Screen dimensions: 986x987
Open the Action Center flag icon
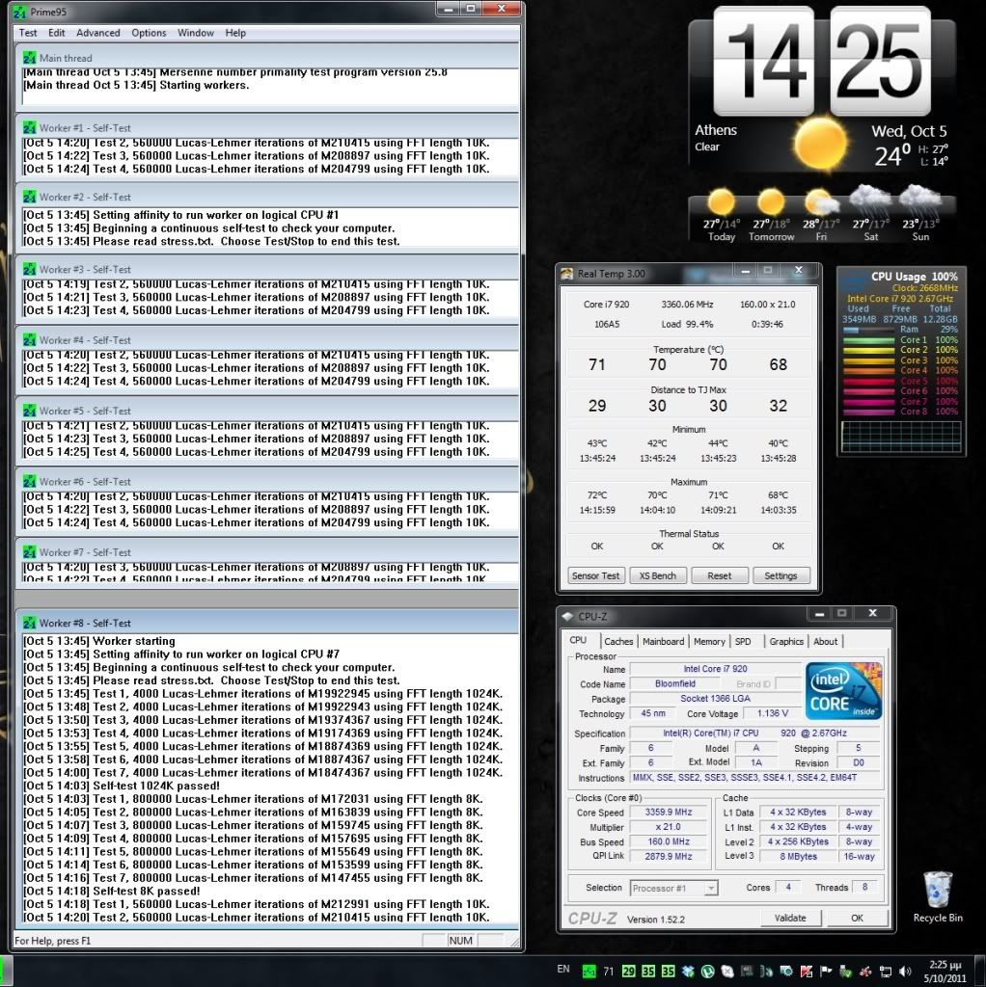(x=826, y=972)
